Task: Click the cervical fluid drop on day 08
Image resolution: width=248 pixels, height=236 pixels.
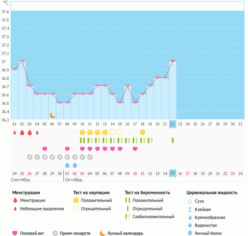Action: click(x=67, y=165)
